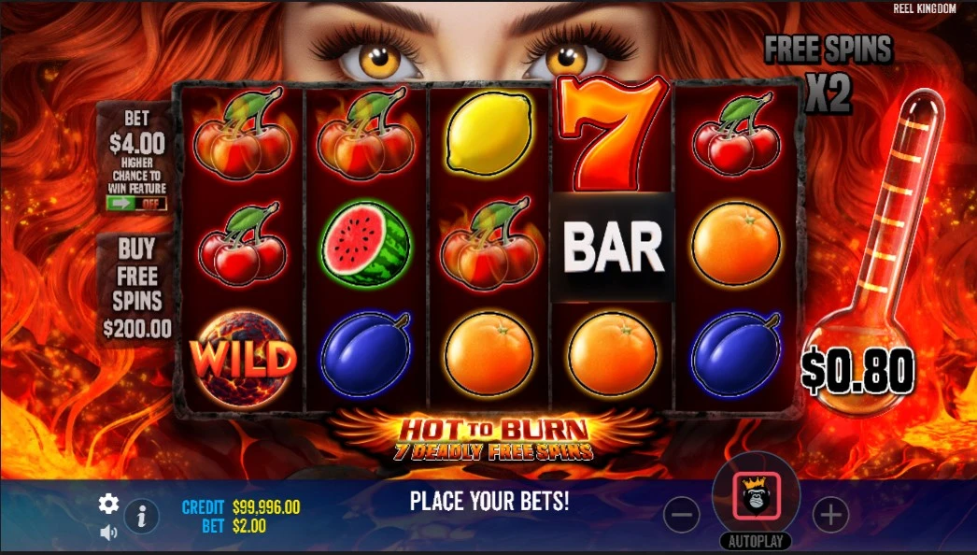This screenshot has height=555, width=977.
Task: Click the credit balance display
Action: pos(240,507)
